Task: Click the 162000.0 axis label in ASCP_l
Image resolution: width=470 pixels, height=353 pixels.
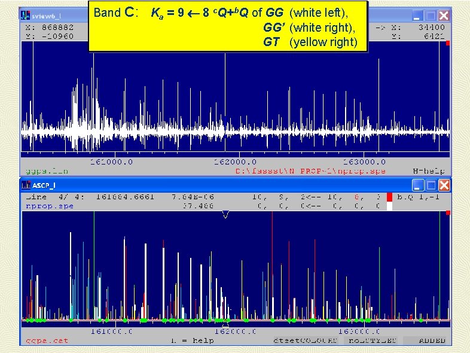Action: point(236,331)
